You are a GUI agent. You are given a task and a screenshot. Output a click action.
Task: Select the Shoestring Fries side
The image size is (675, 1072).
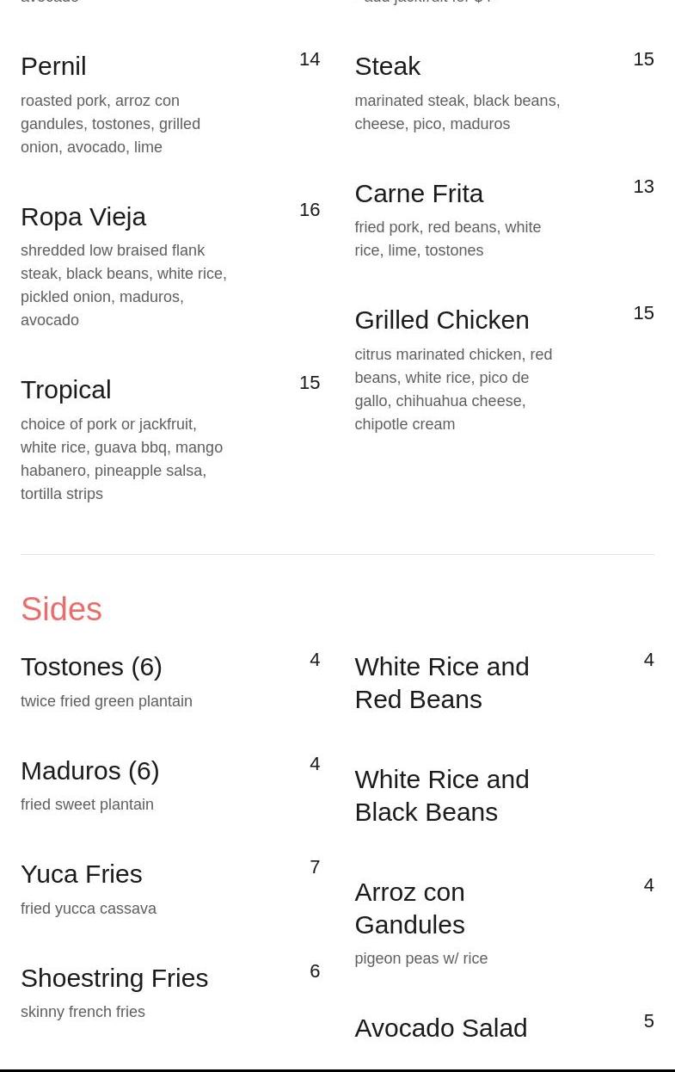pos(114,978)
